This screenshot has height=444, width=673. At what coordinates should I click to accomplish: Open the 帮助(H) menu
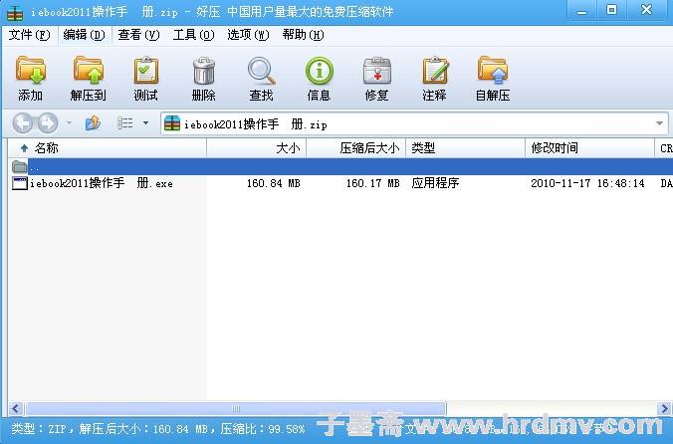pyautogui.click(x=303, y=35)
